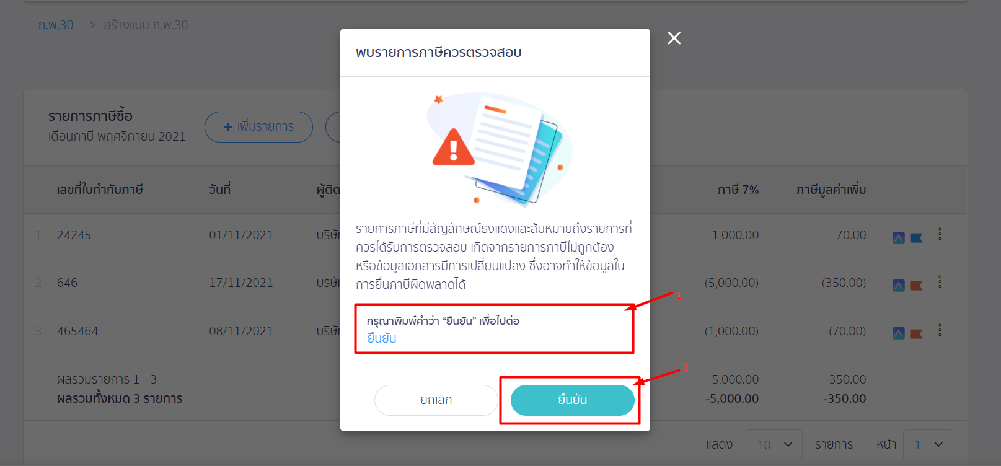Click the red flag icon in row 646
The image size is (1001, 466).
pyautogui.click(x=916, y=286)
